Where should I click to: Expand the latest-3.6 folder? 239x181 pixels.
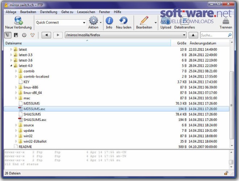pyautogui.click(x=11, y=60)
